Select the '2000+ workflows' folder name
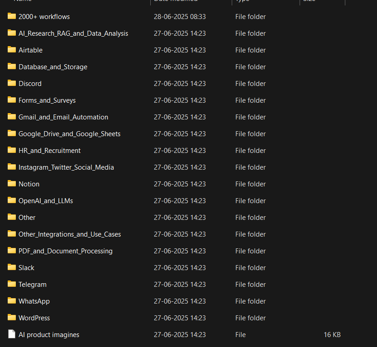The height and width of the screenshot is (347, 377). (x=44, y=17)
